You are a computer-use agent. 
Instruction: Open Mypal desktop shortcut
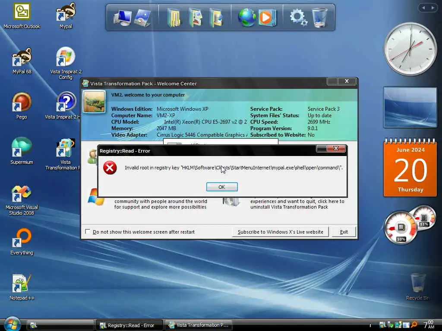tap(66, 16)
